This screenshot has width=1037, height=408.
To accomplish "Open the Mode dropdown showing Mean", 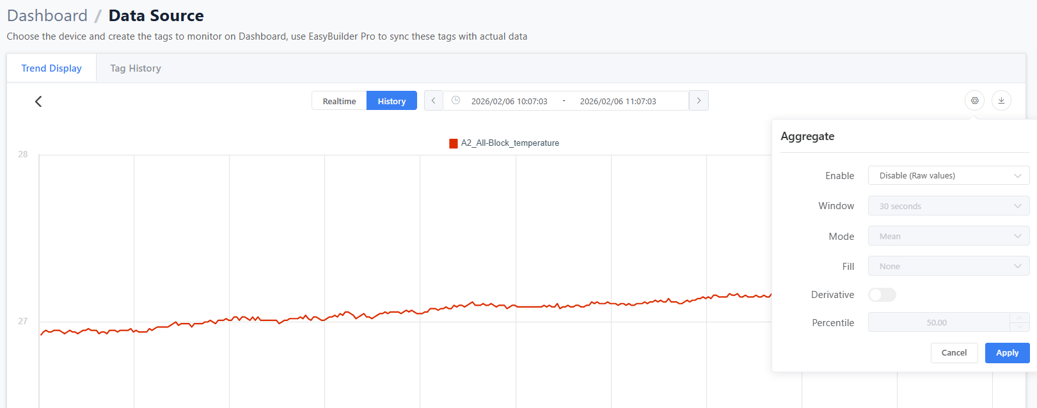I will tap(948, 236).
